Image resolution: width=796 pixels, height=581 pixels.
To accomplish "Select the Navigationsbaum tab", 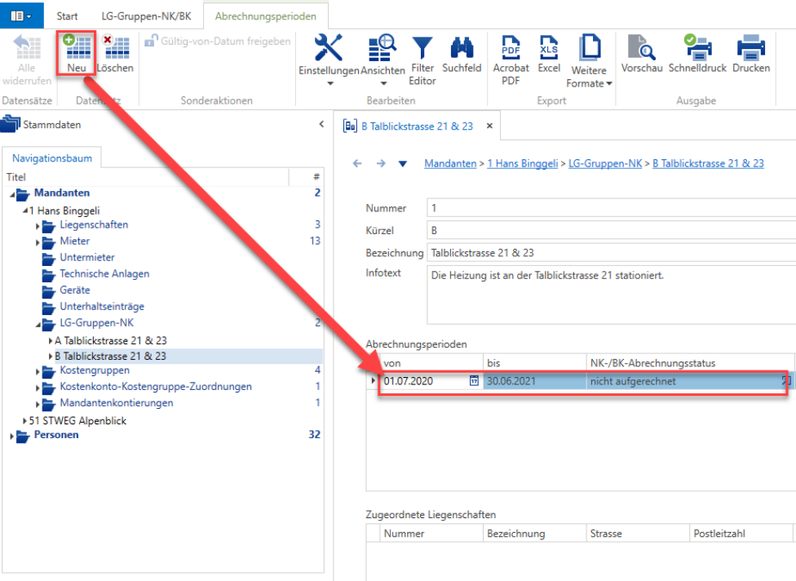I will tap(52, 158).
